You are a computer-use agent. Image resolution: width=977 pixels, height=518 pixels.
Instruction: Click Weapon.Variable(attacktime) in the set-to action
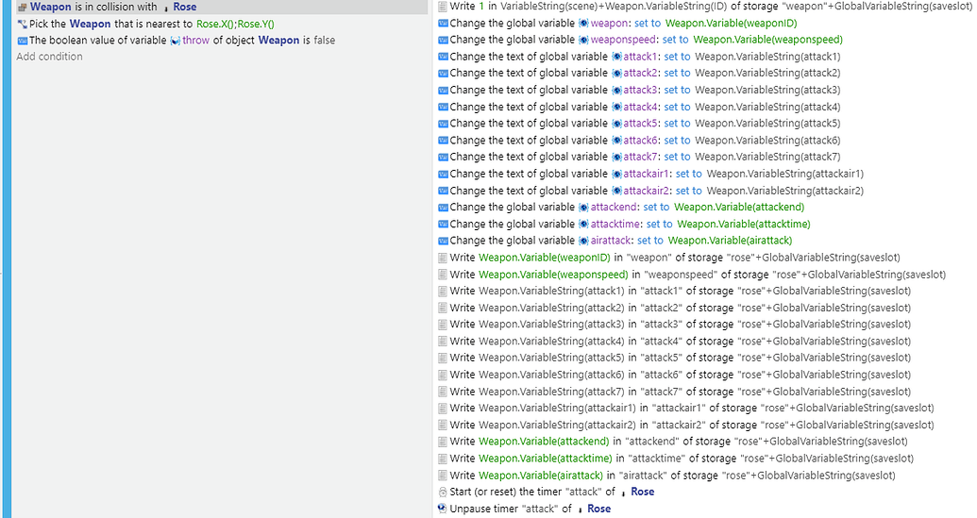(744, 225)
